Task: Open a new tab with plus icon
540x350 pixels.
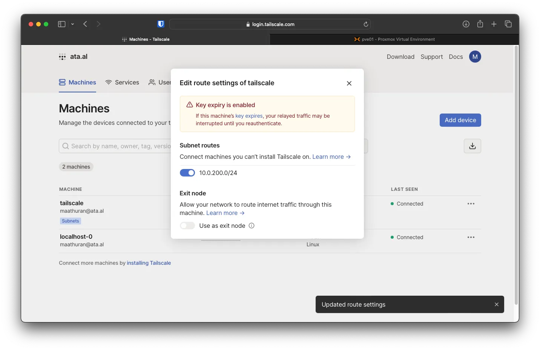Action: point(494,24)
